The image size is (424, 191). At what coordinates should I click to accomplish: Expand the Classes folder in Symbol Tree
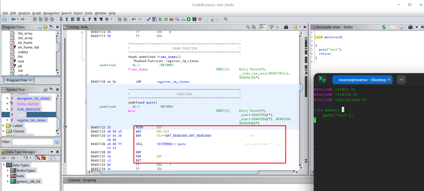pyautogui.click(x=3, y=131)
